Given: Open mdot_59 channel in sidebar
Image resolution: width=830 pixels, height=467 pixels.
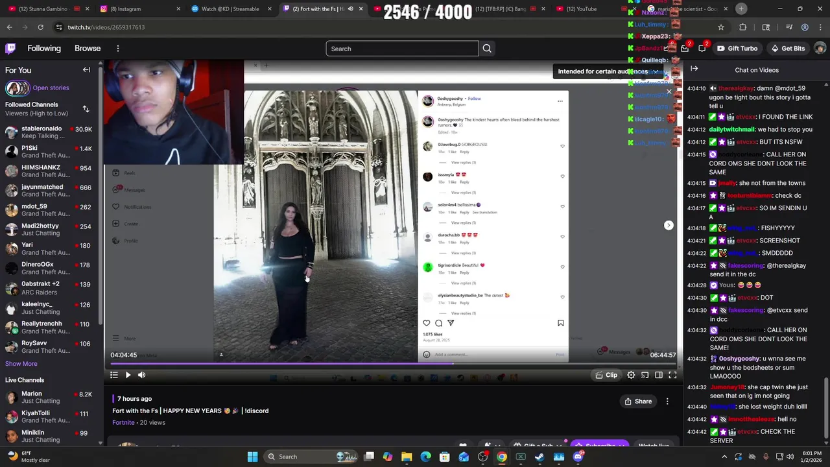Looking at the screenshot, I should click(49, 210).
